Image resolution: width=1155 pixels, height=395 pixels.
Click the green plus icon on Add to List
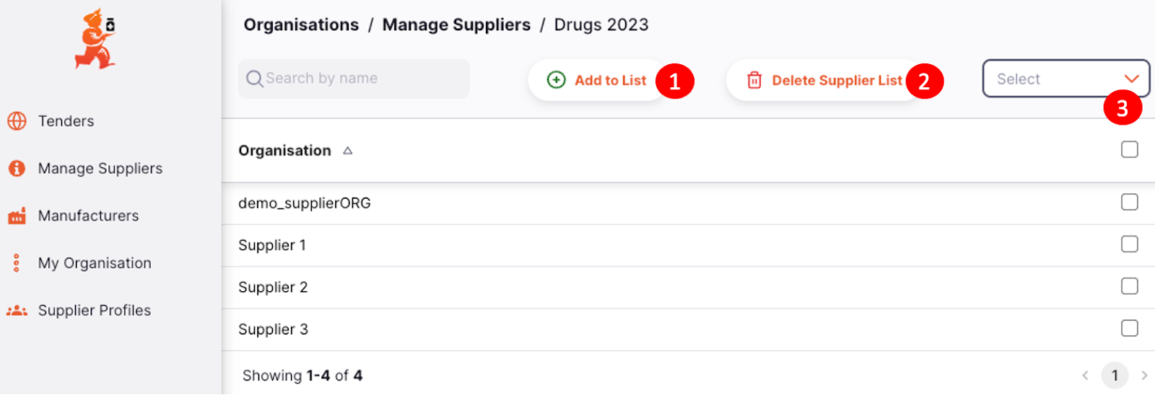[556, 80]
